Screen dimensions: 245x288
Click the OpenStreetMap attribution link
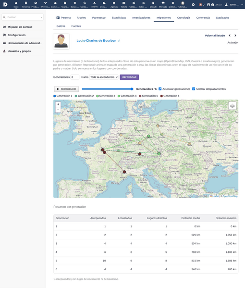[x=230, y=196]
